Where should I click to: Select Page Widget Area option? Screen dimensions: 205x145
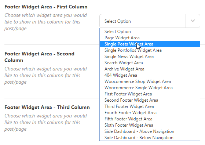pos(150,38)
